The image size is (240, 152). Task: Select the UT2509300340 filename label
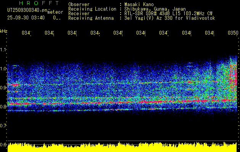pos(27,11)
